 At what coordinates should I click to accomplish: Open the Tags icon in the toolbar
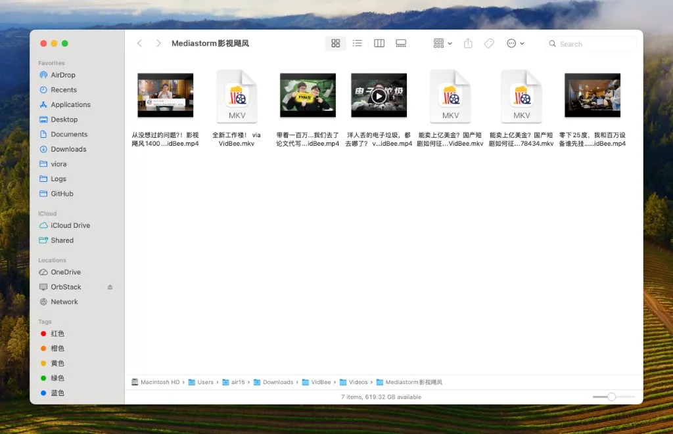pyautogui.click(x=489, y=43)
